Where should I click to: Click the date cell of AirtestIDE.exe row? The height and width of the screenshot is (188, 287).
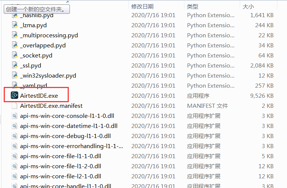click(153, 96)
